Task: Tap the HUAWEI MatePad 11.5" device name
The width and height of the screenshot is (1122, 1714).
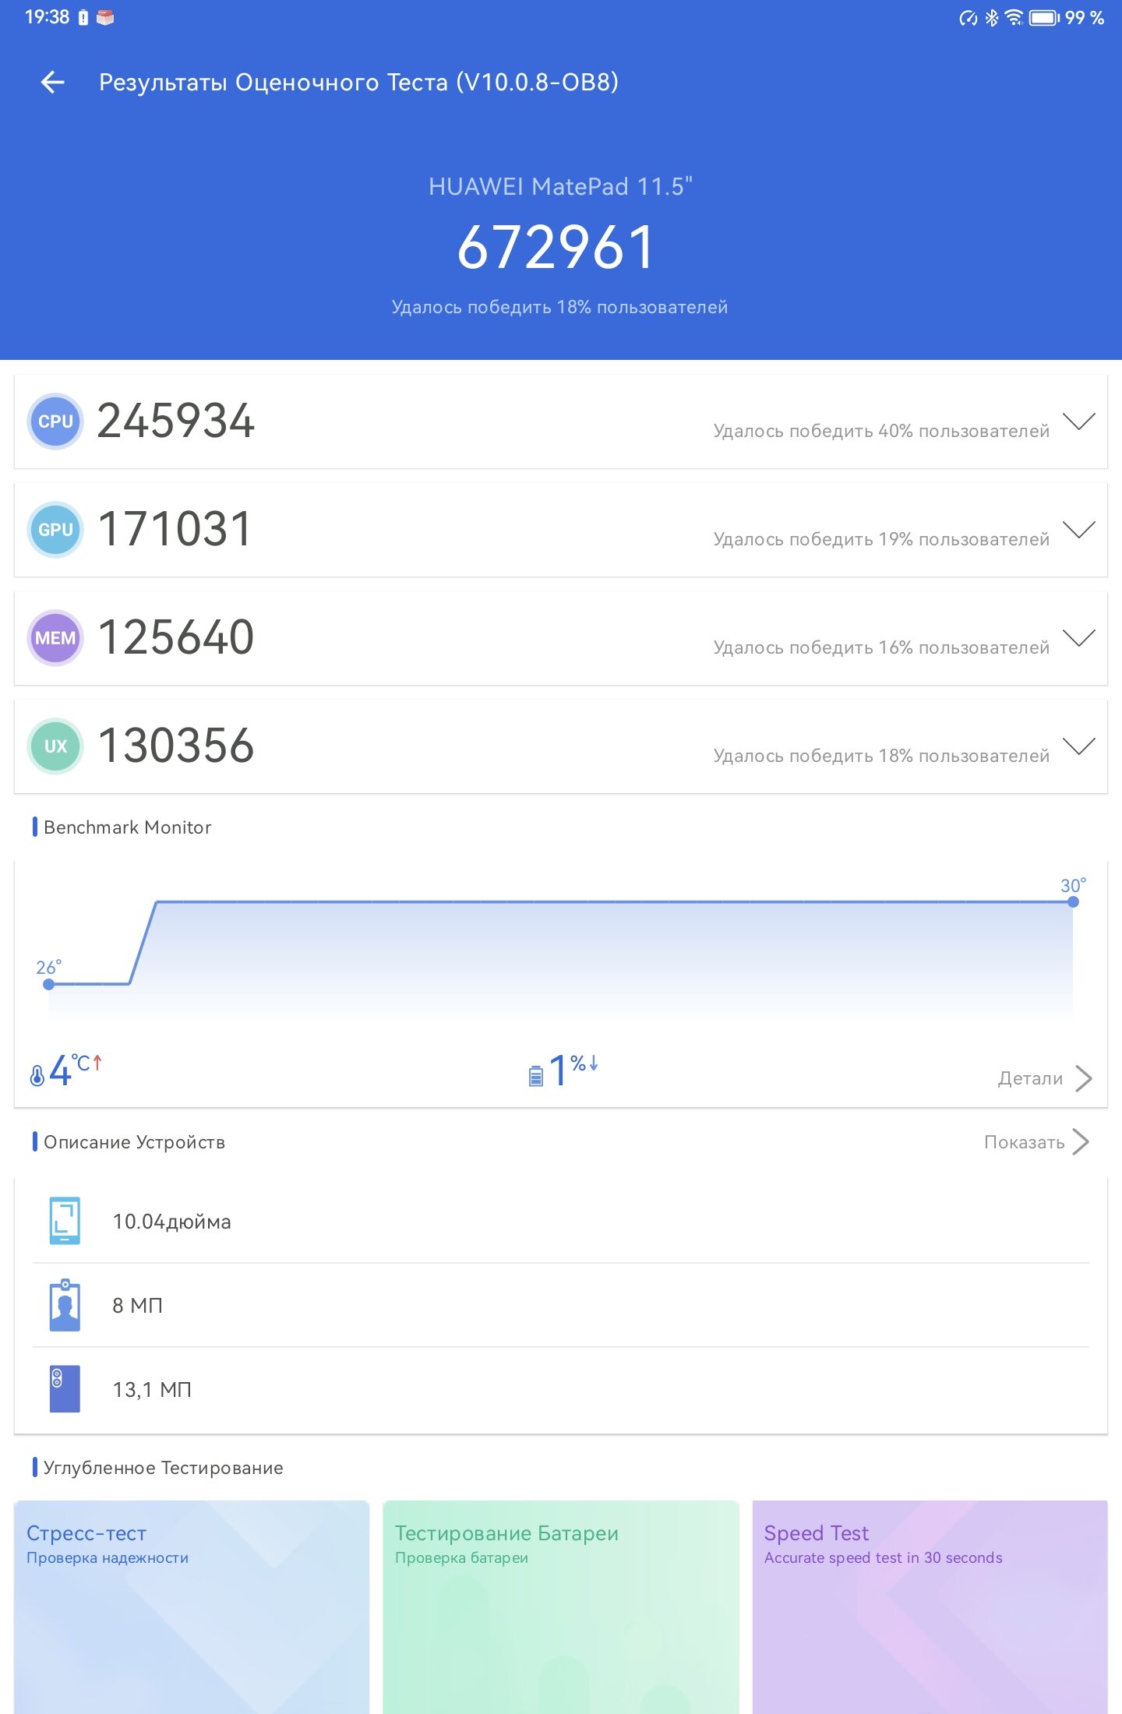Action: point(560,186)
